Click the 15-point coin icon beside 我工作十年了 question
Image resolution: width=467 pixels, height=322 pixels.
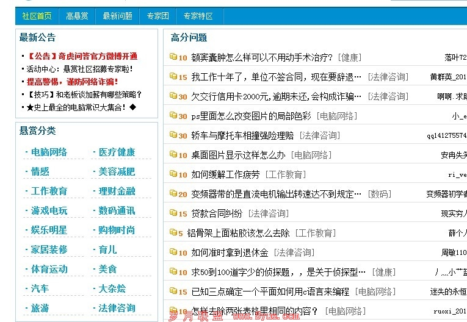point(173,77)
